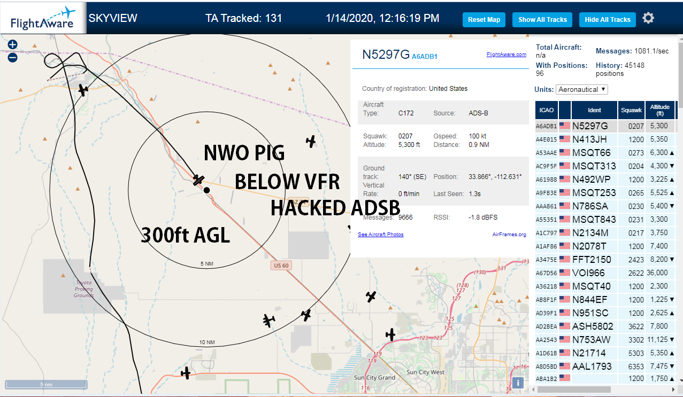This screenshot has height=397, width=683.
Task: Select the N753AW aircraft row
Action: pyautogui.click(x=605, y=340)
